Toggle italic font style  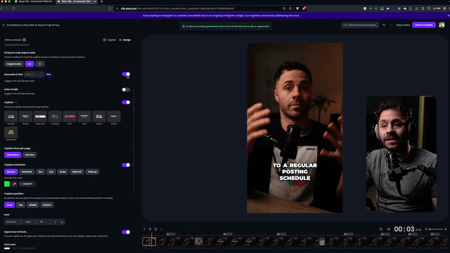point(55,221)
